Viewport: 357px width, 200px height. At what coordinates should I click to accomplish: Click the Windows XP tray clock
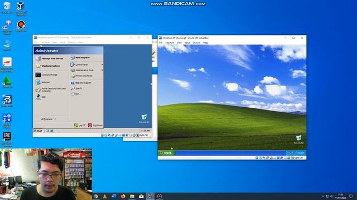point(300,153)
